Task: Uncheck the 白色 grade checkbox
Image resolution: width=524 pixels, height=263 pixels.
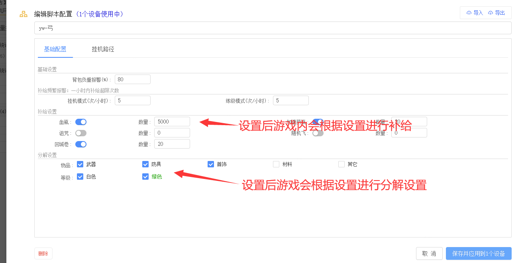Action: pyautogui.click(x=80, y=177)
